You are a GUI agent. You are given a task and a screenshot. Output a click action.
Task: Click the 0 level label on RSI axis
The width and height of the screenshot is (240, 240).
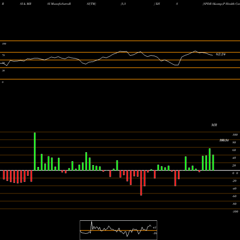click(2, 82)
